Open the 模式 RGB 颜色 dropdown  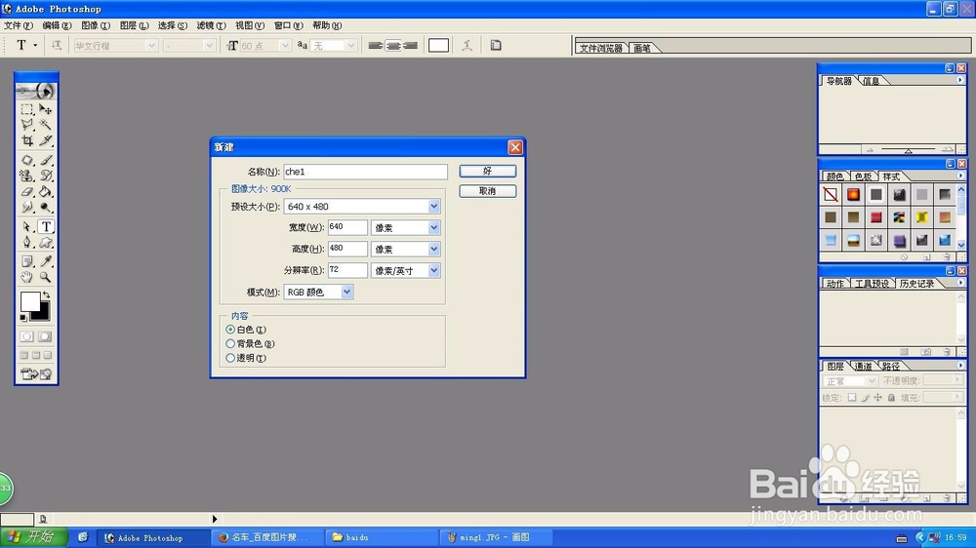pyautogui.click(x=346, y=292)
